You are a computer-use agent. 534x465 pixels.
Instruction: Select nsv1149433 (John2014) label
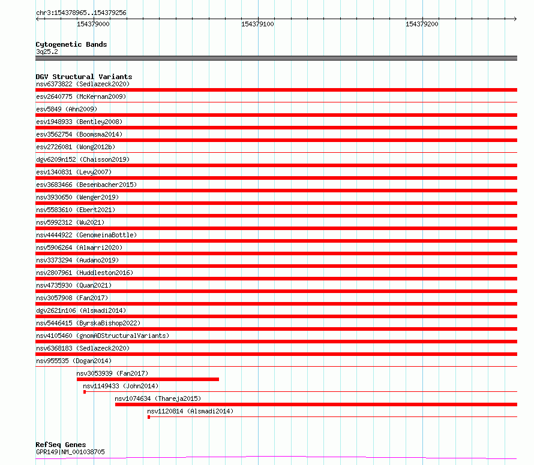click(121, 386)
